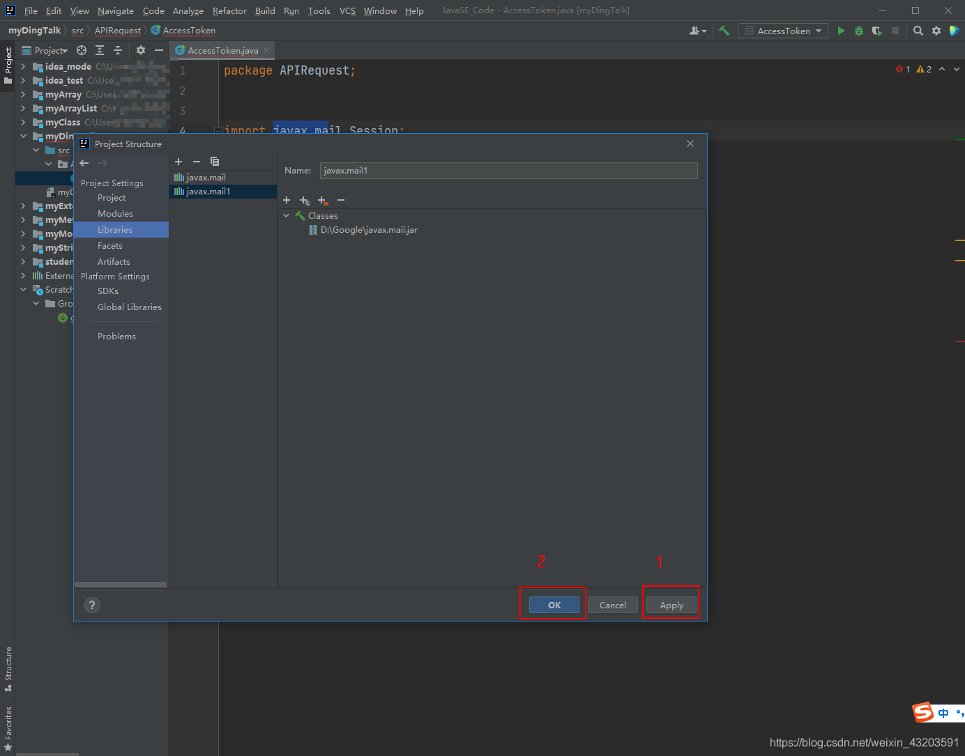965x756 pixels.
Task: Open the Structure tool window stripe
Action: (8, 668)
